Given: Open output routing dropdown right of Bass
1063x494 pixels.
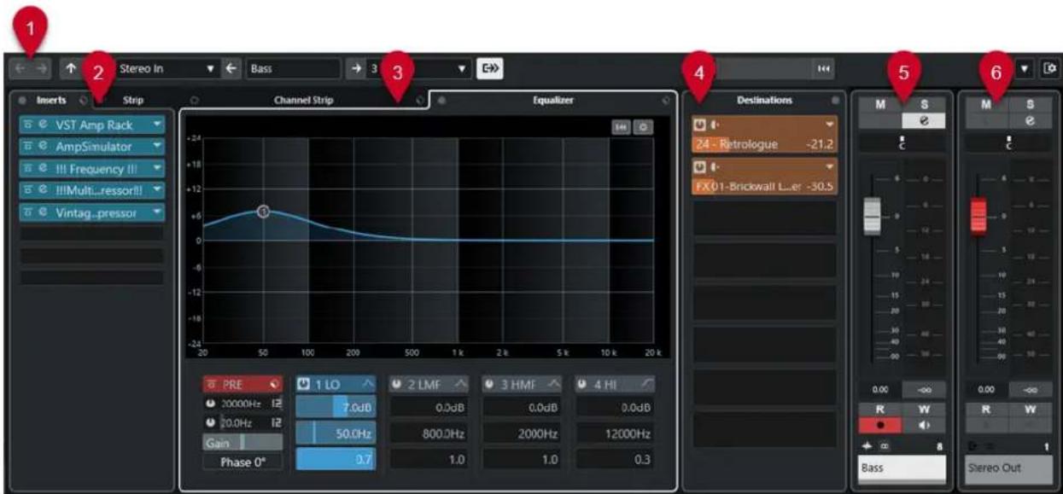Looking at the screenshot, I should pos(463,68).
